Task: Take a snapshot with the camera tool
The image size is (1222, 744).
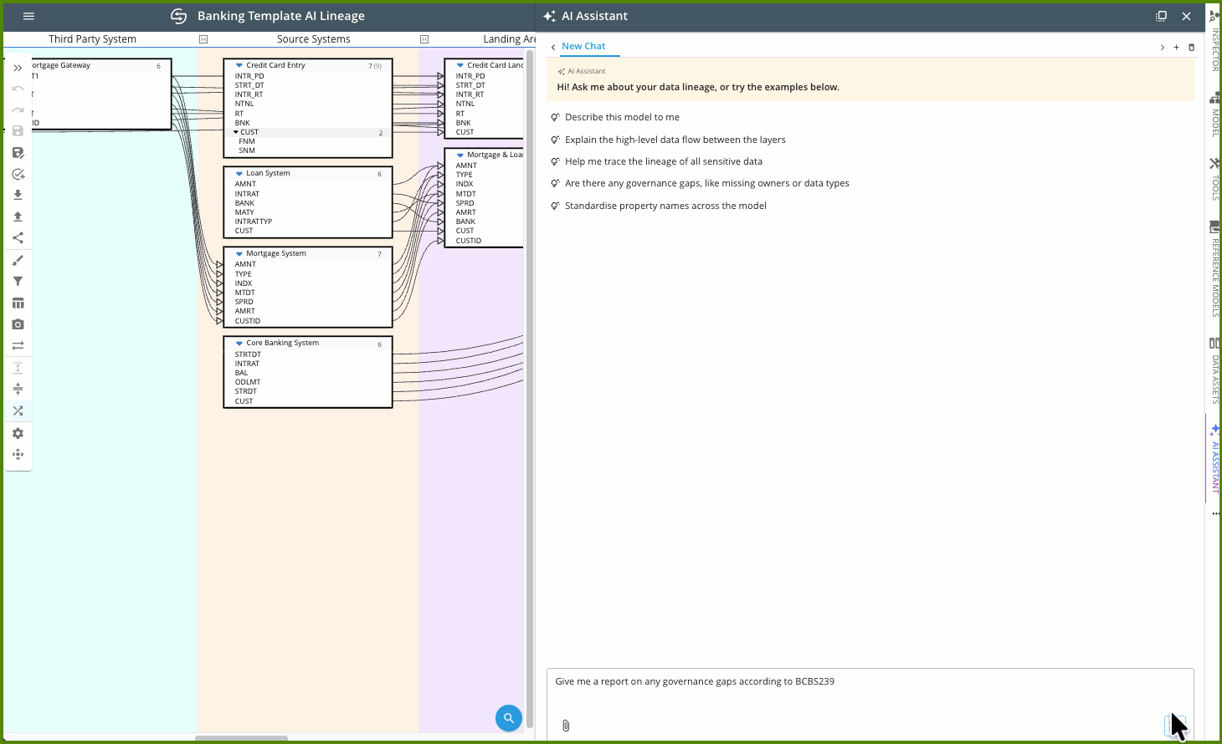Action: (18, 324)
